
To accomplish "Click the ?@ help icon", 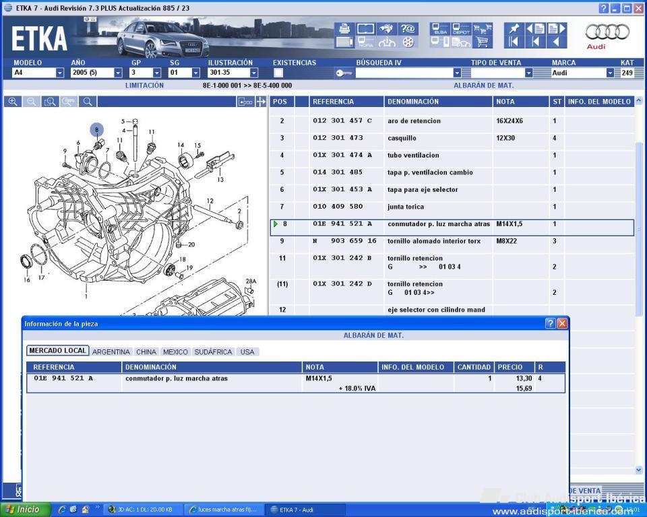I will pyautogui.click(x=408, y=29).
